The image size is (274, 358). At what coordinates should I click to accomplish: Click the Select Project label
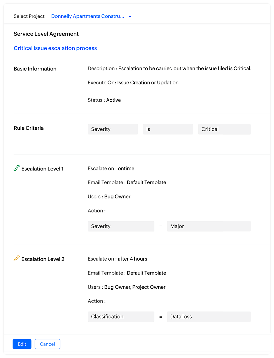point(29,16)
